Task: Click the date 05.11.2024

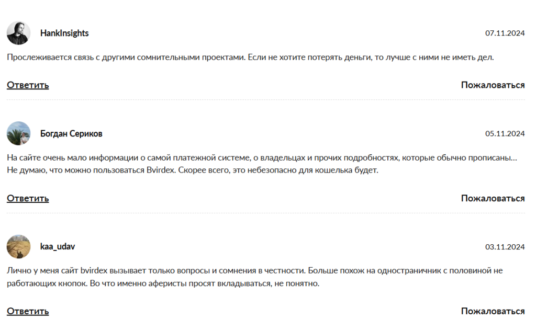Action: click(505, 133)
